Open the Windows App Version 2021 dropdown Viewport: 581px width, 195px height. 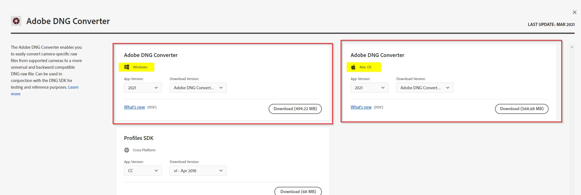[143, 88]
